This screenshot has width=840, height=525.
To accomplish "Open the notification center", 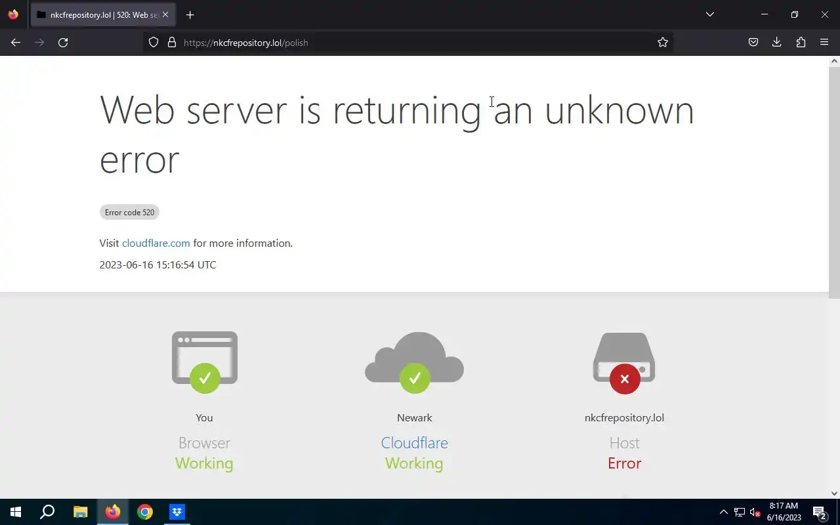I will click(820, 512).
